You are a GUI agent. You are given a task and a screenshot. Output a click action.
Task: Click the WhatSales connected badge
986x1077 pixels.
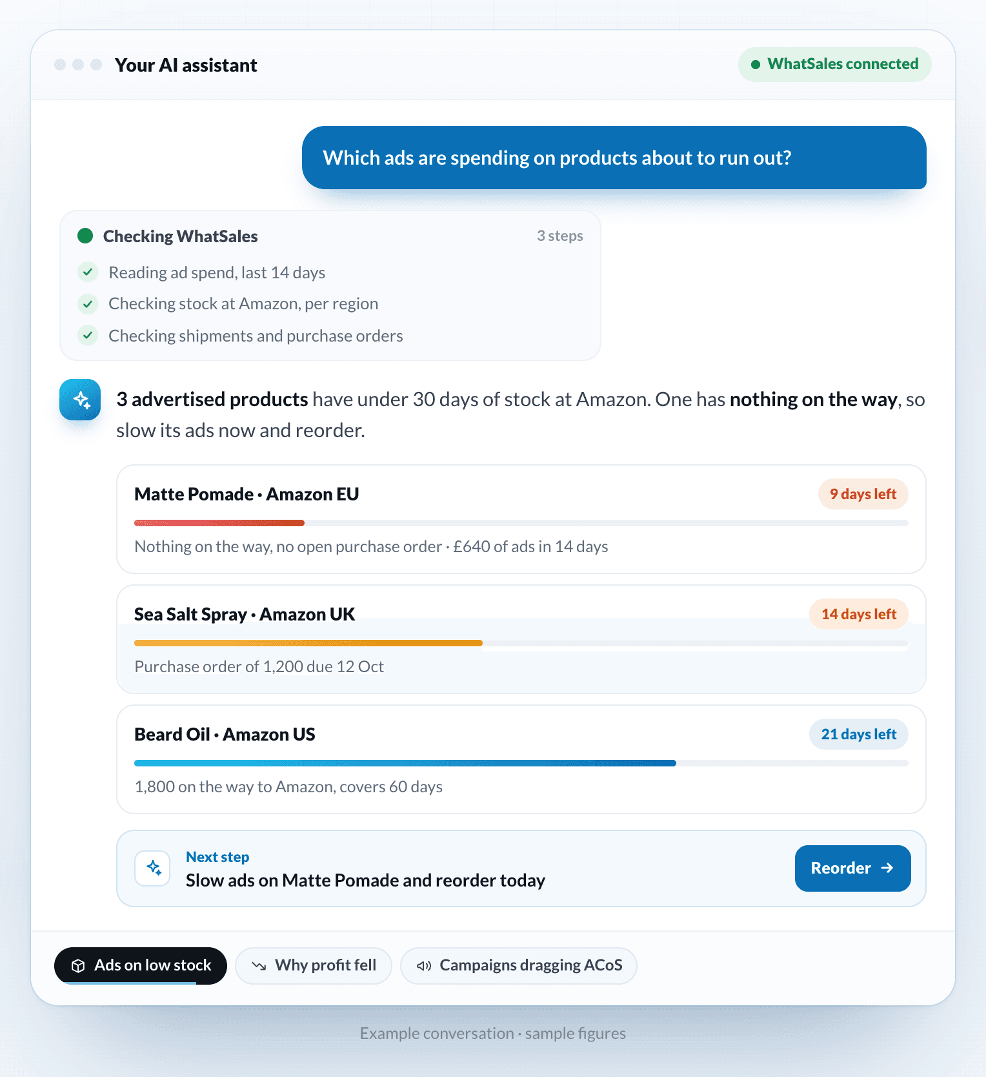pyautogui.click(x=835, y=65)
